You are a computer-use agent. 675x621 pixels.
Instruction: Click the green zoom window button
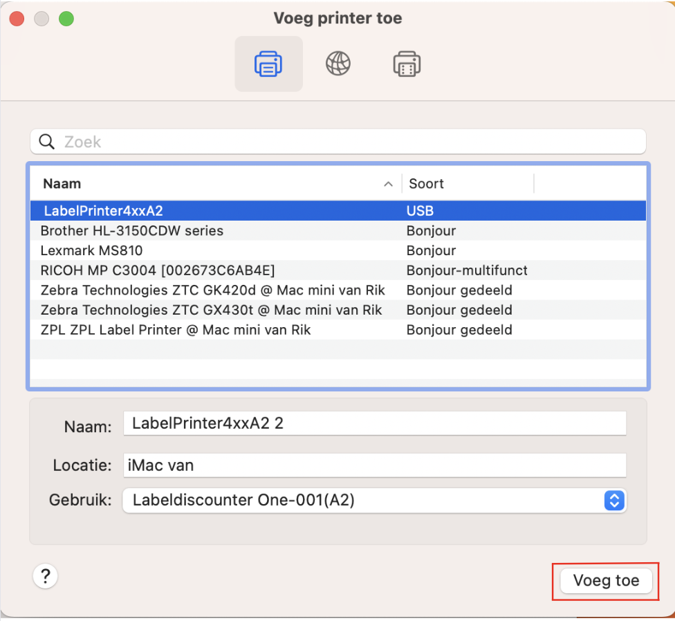tap(66, 19)
